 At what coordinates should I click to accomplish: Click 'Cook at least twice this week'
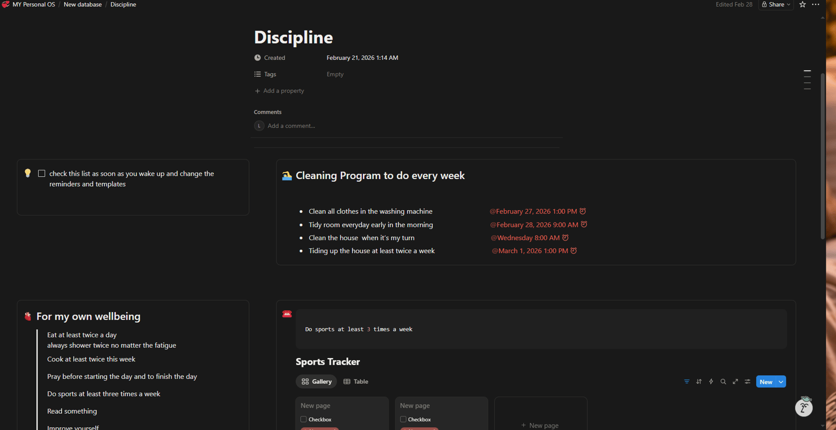[x=91, y=359]
